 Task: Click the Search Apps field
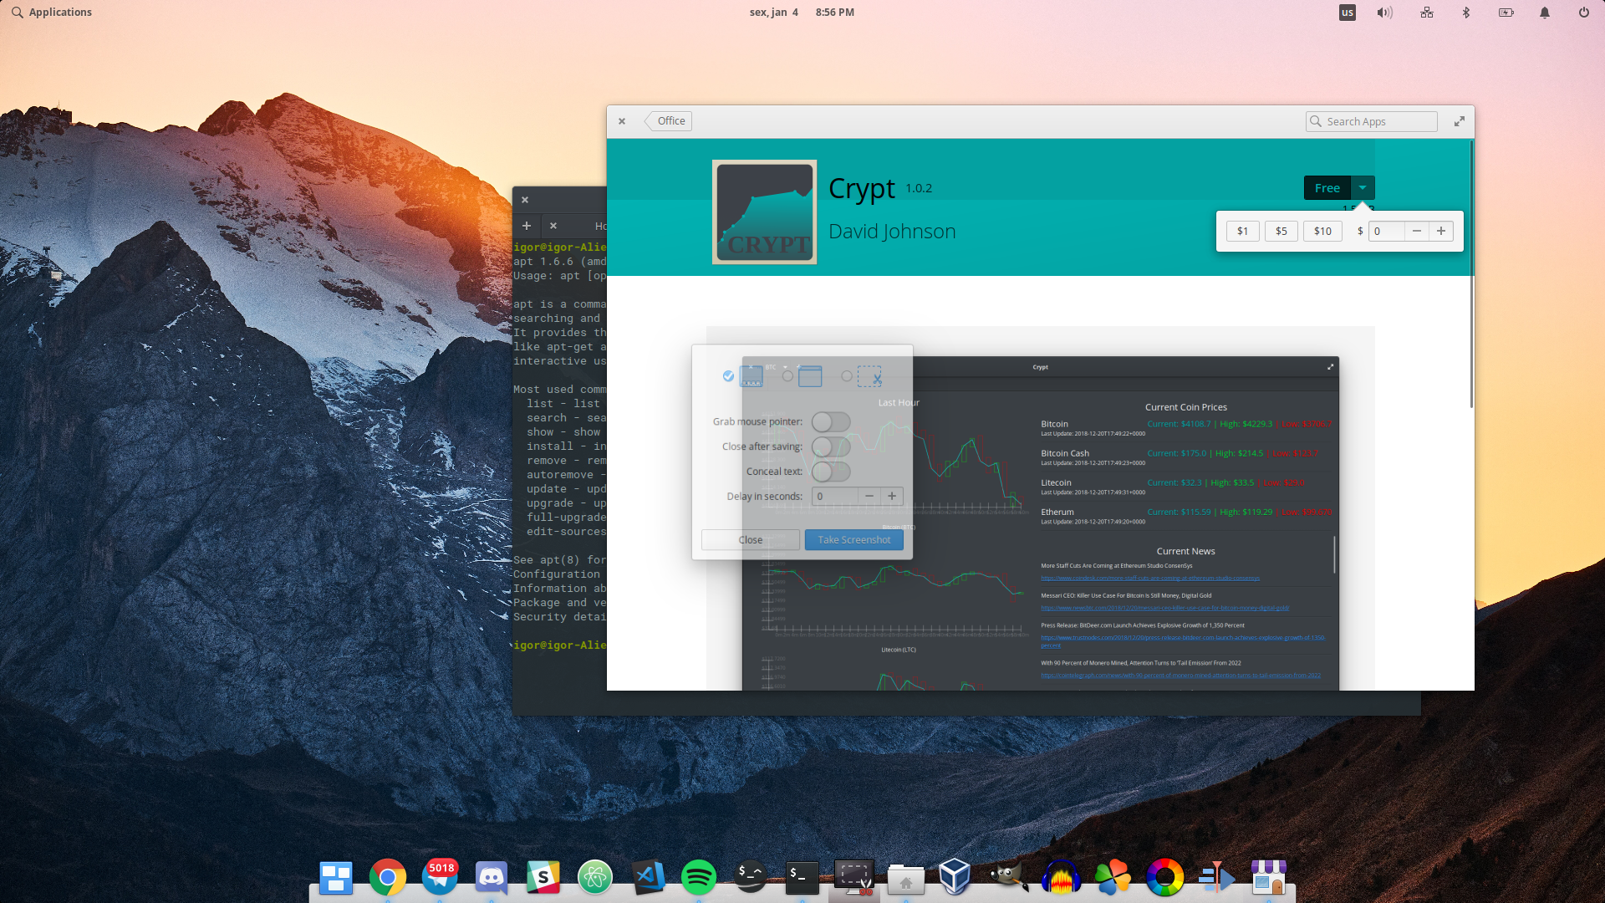pyautogui.click(x=1371, y=122)
